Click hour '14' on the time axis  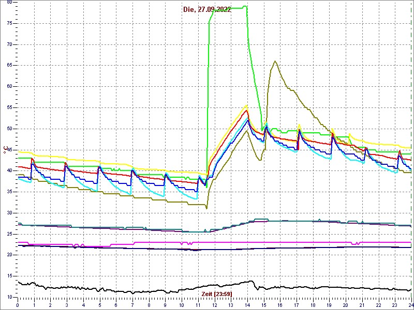[247, 305]
